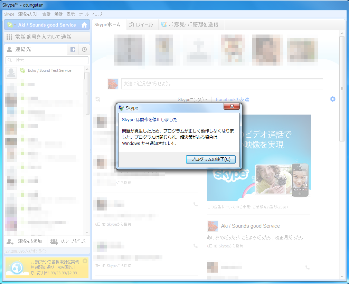
Task: Click the avatar beside the mood message field
Action: point(113,84)
